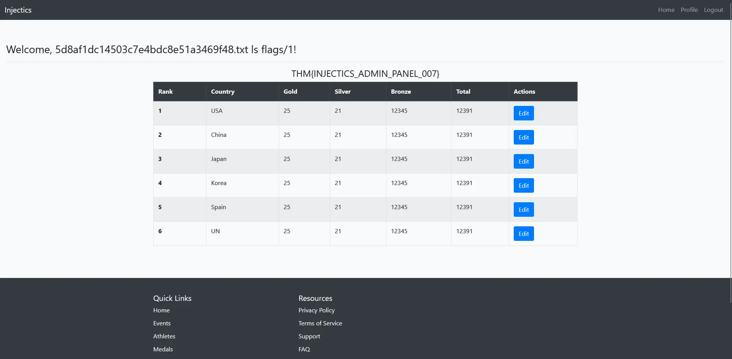Click the page vertical scrollbar
732x359 pixels.
730,153
